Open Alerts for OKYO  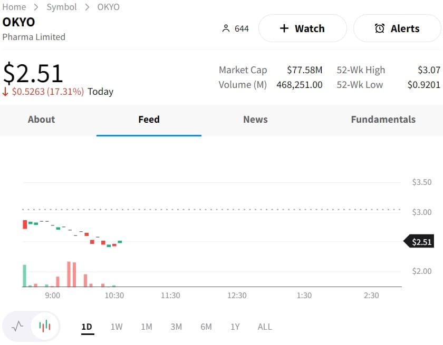click(397, 28)
